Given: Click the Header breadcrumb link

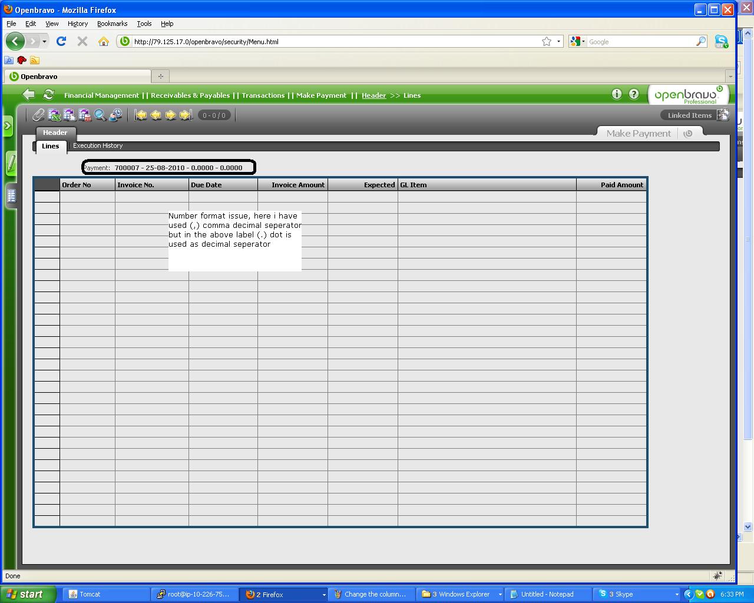Looking at the screenshot, I should [373, 95].
